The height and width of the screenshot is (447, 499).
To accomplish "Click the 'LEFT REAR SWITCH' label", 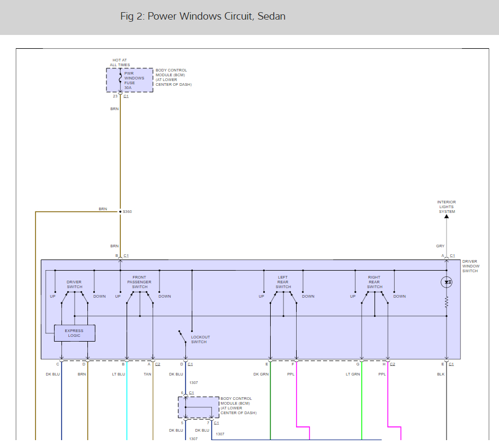I will point(283,282).
